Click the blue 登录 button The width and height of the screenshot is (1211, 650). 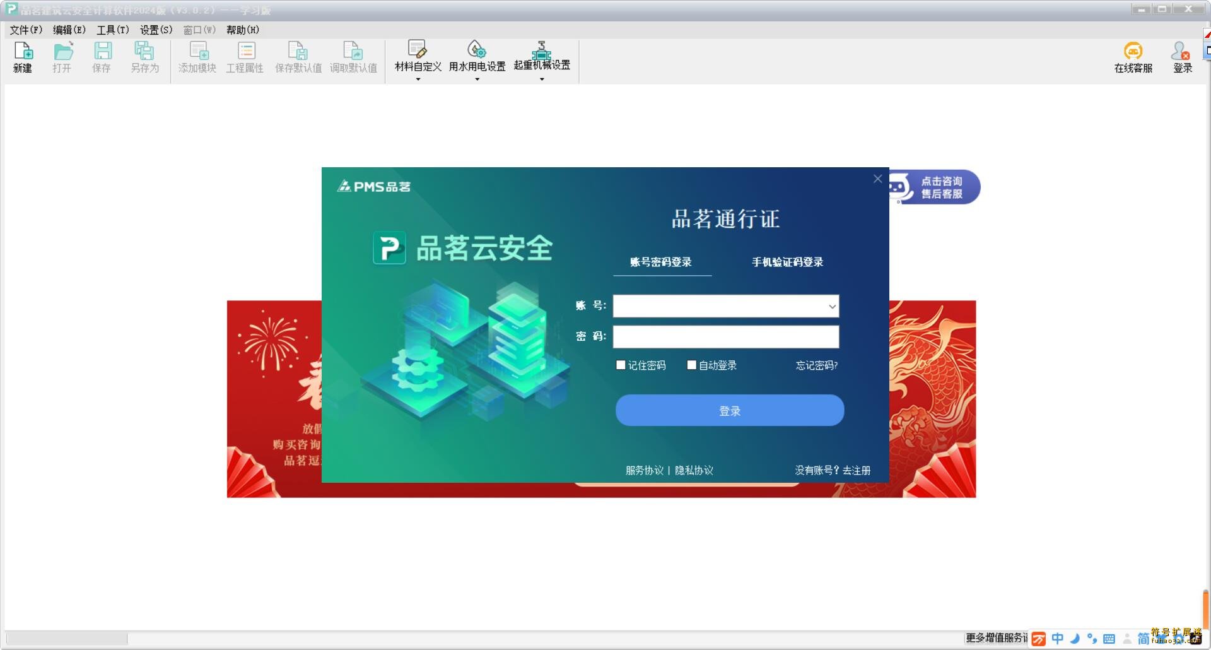[x=730, y=411]
